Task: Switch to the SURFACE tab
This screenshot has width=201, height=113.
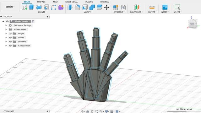Action: click(41, 2)
